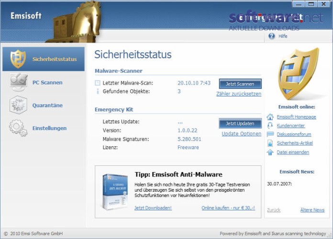Click the window resize grip in the corner

(330, 235)
